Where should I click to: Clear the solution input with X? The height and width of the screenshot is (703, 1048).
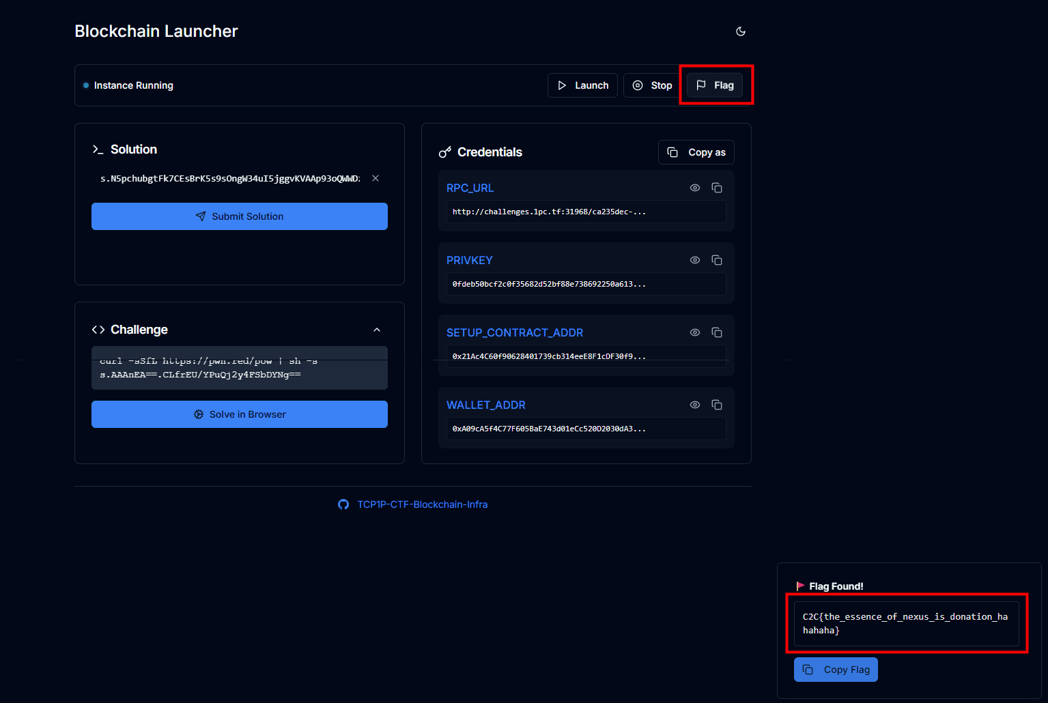[376, 178]
